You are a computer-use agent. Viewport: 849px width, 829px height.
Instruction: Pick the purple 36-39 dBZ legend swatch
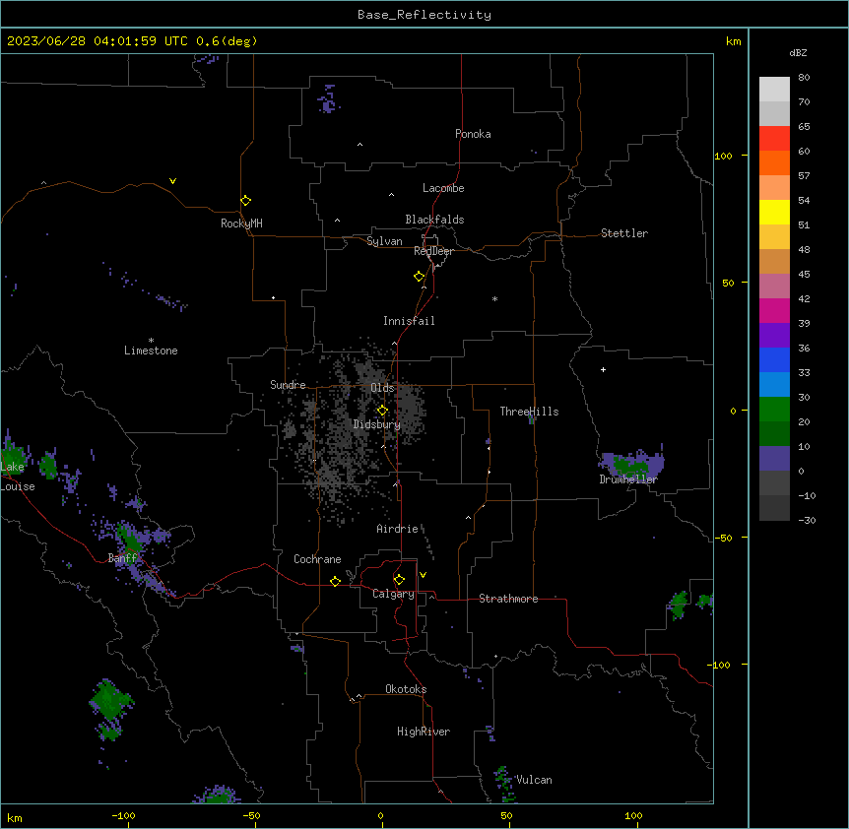[774, 336]
